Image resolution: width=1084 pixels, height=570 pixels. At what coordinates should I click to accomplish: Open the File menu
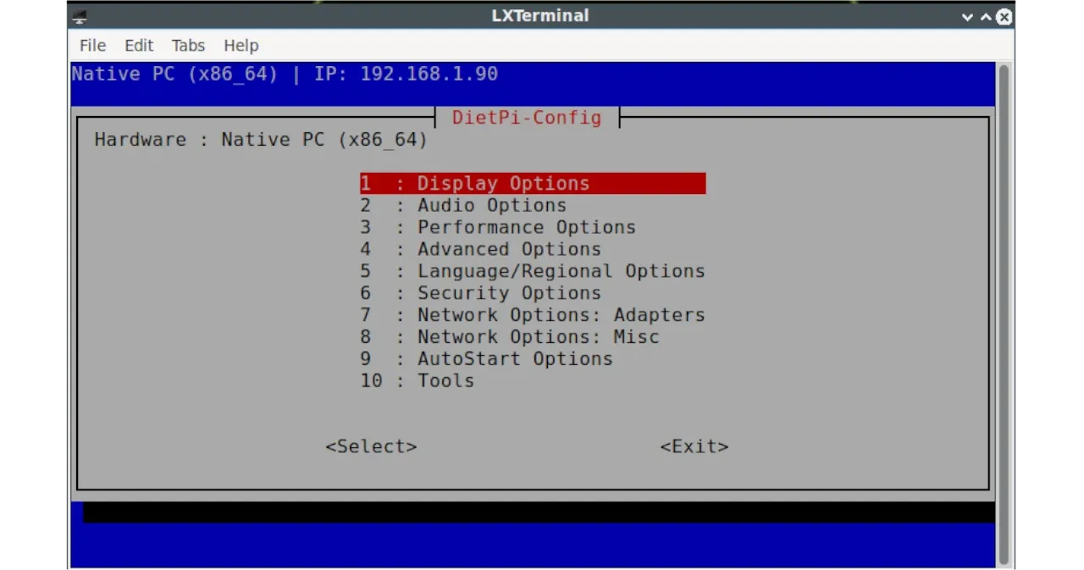click(92, 46)
